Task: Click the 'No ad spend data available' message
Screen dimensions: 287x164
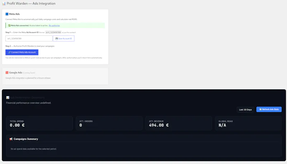Action: click(33, 149)
